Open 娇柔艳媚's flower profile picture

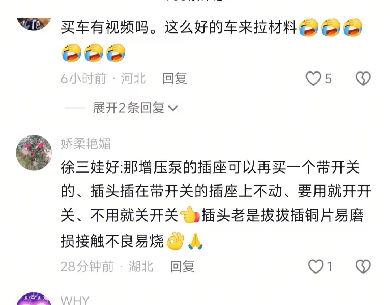[x=34, y=152]
